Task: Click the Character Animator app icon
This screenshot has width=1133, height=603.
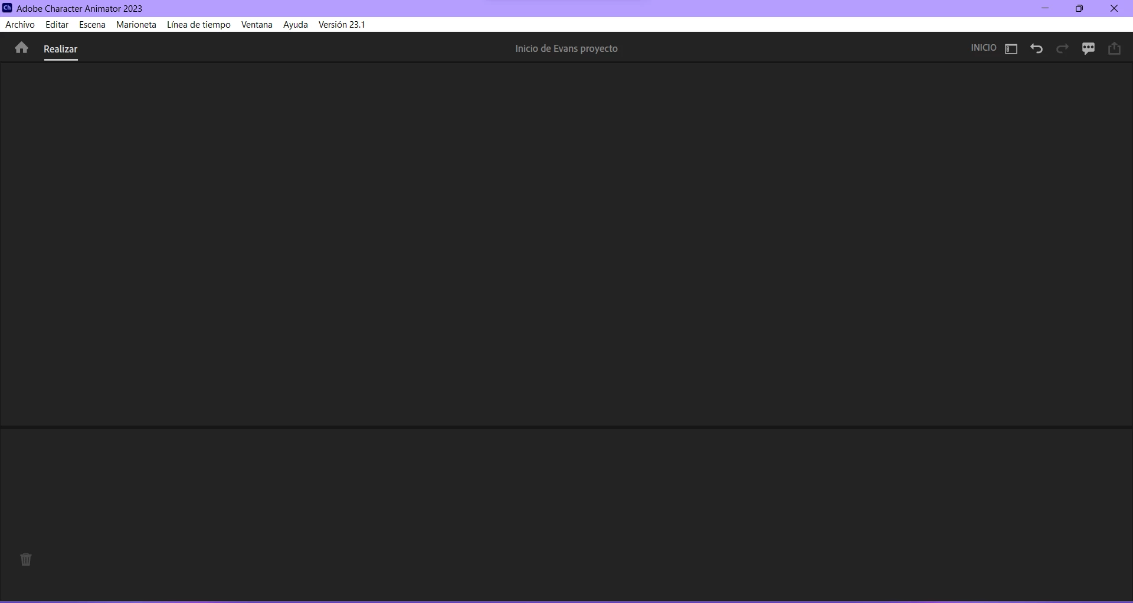Action: click(7, 8)
